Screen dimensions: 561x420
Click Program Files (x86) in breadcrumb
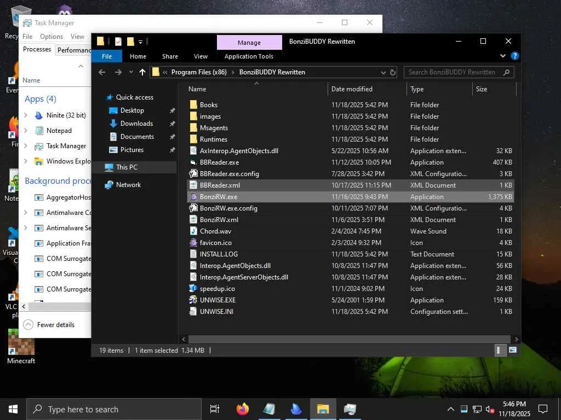tap(199, 72)
